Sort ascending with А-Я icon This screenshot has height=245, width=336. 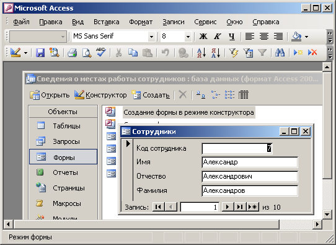coord(201,53)
